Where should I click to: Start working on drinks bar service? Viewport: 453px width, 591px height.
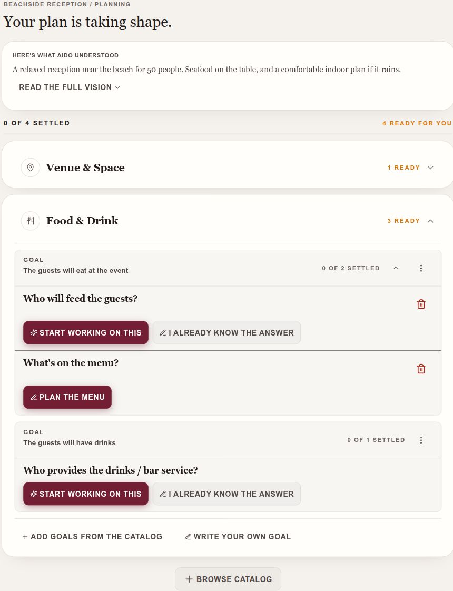click(x=86, y=494)
